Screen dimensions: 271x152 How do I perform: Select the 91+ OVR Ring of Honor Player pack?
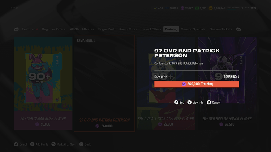[x=227, y=83]
